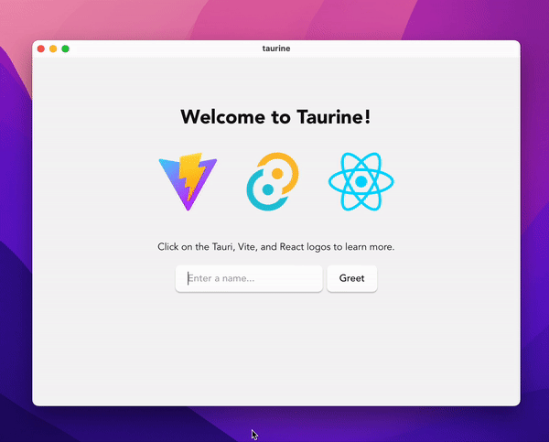Image resolution: width=549 pixels, height=442 pixels.
Task: Open the Vite logo link
Action: pos(188,182)
